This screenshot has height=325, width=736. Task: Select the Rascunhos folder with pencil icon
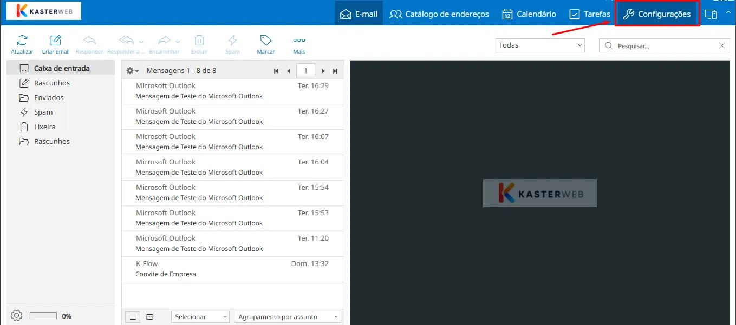[x=61, y=83]
